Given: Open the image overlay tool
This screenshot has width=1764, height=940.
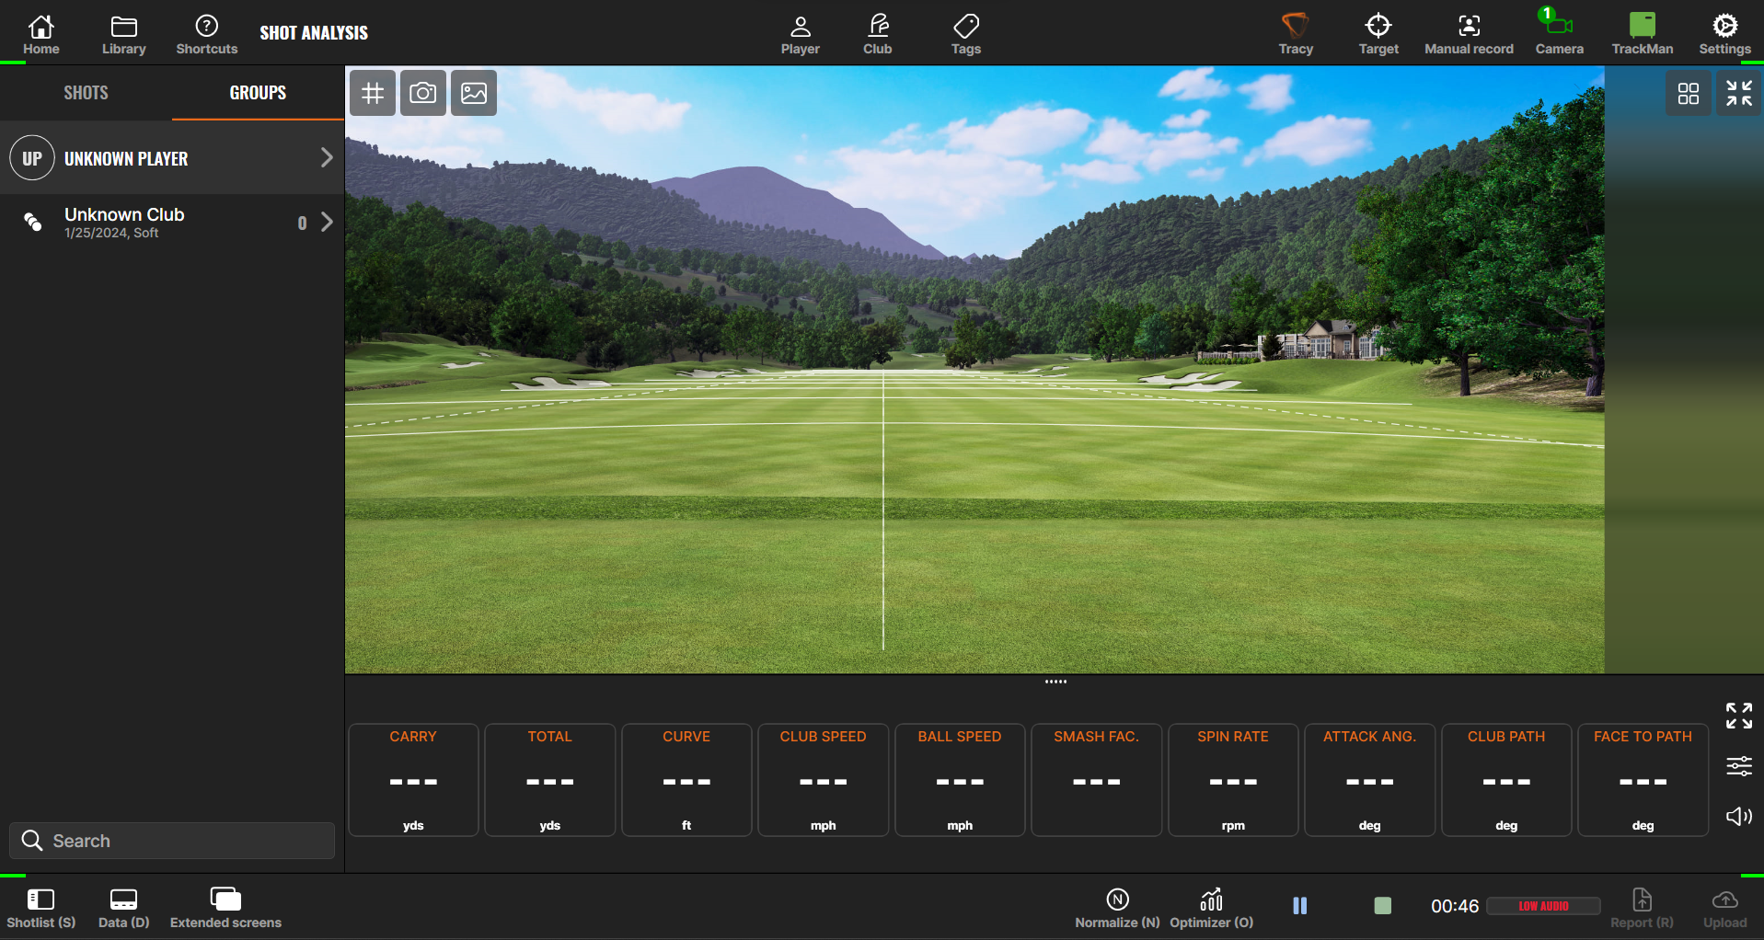Looking at the screenshot, I should coord(473,92).
